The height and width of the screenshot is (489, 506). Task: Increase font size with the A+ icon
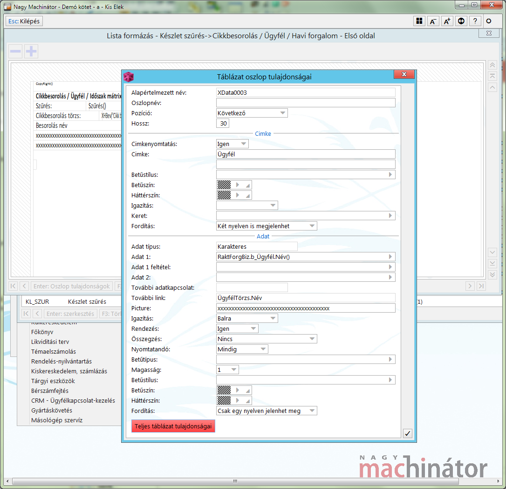click(x=447, y=21)
